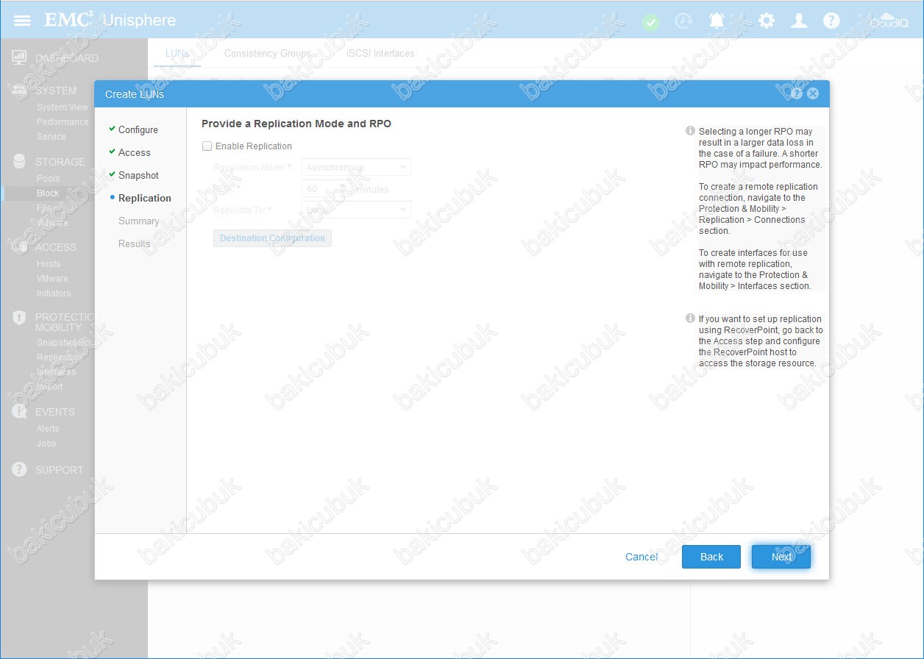Switch to the iSCSI Interfaces tab
Viewport: 924px width, 659px height.
pyautogui.click(x=380, y=54)
